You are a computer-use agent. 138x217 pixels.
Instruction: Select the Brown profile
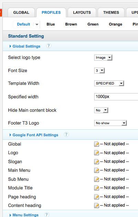[x=71, y=24]
